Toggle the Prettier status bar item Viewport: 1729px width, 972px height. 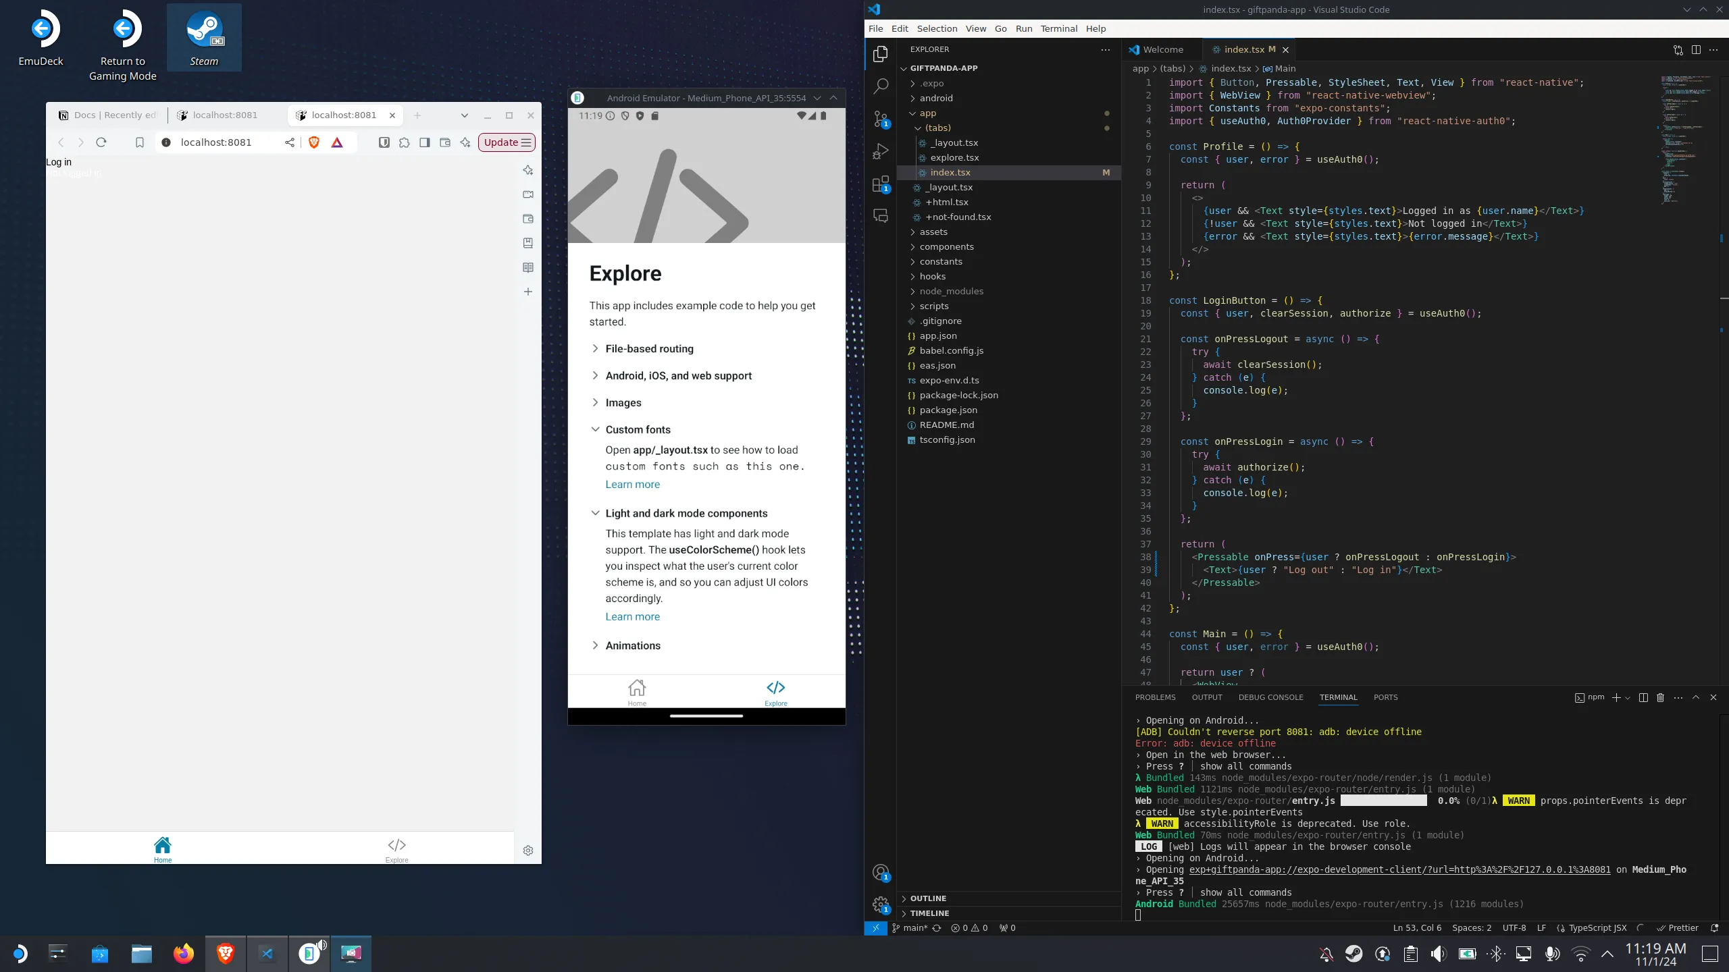(x=1677, y=927)
